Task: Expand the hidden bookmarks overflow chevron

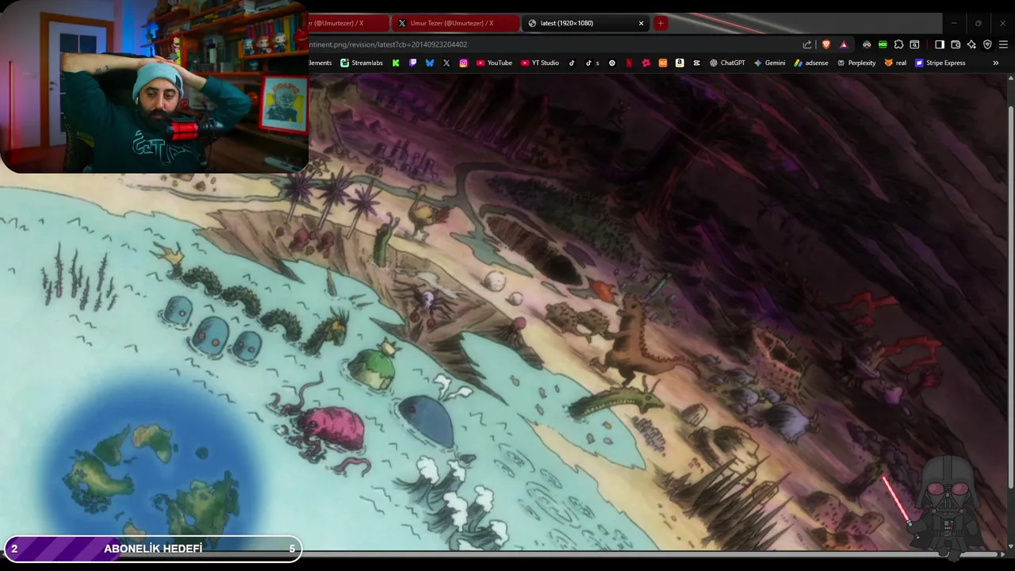Action: click(x=996, y=63)
